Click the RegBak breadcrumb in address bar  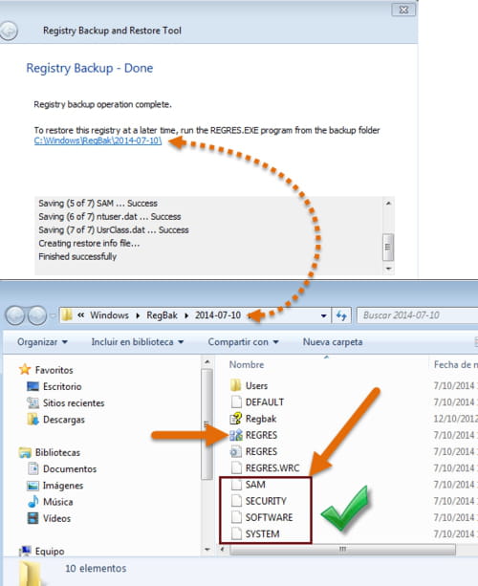tap(162, 315)
